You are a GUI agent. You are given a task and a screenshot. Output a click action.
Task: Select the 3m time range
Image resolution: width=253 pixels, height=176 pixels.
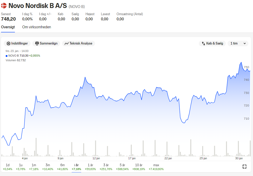tap(48, 167)
